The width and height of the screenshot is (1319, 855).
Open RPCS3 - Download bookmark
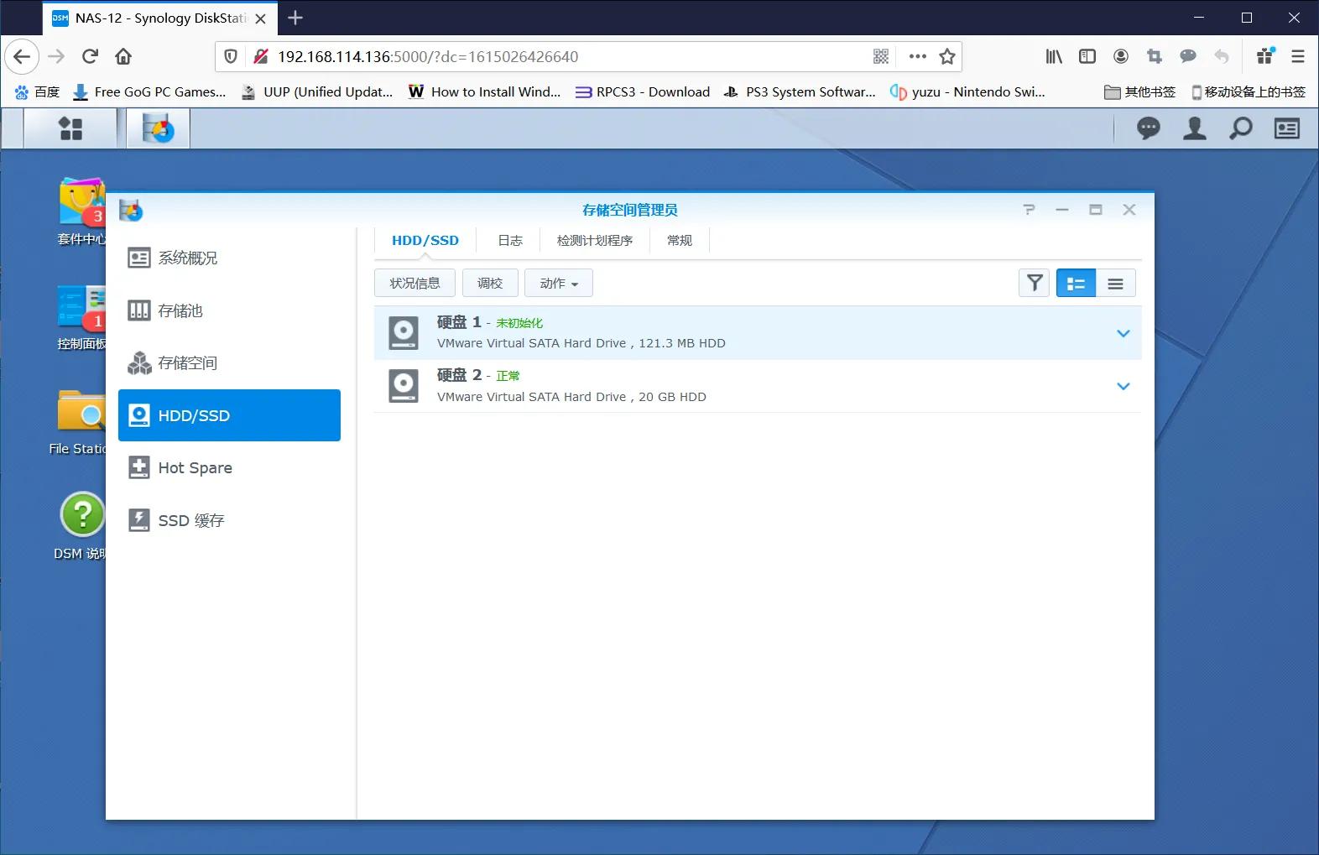click(643, 91)
